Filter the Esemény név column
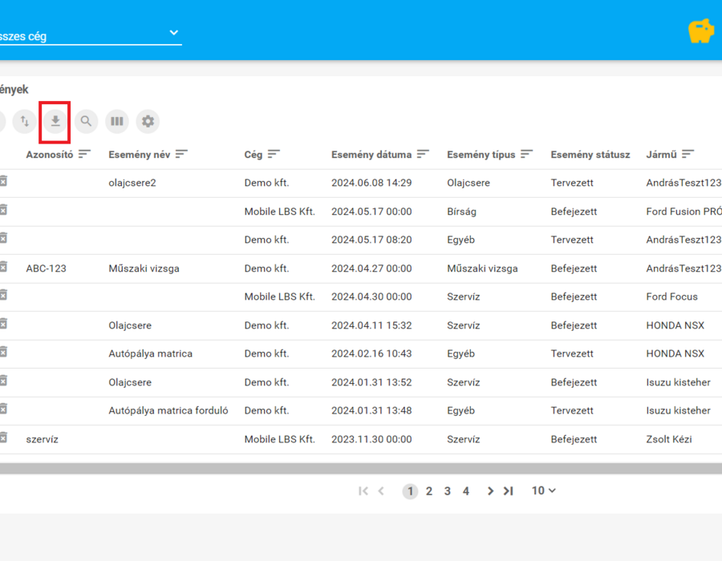 [x=181, y=154]
